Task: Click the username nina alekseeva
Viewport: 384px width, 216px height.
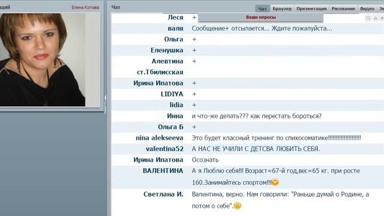Action: click(x=160, y=138)
